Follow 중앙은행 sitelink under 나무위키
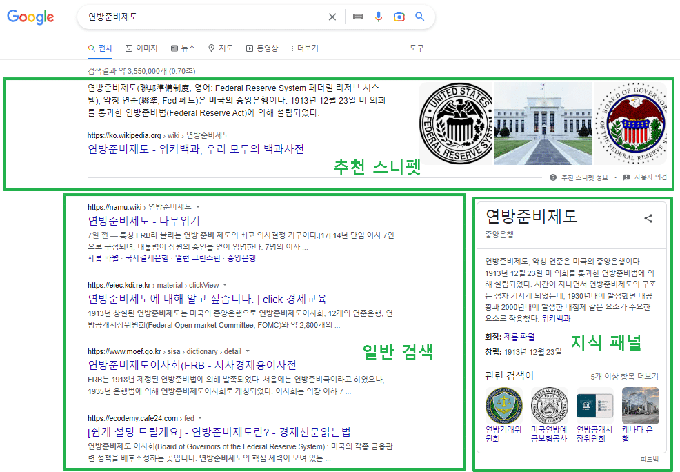The image size is (680, 472). pos(241,258)
